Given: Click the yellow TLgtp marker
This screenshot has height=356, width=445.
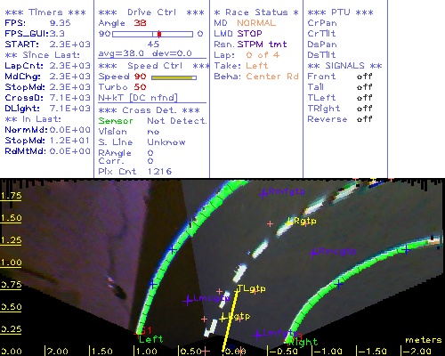Looking at the screenshot, I should click(x=238, y=291).
